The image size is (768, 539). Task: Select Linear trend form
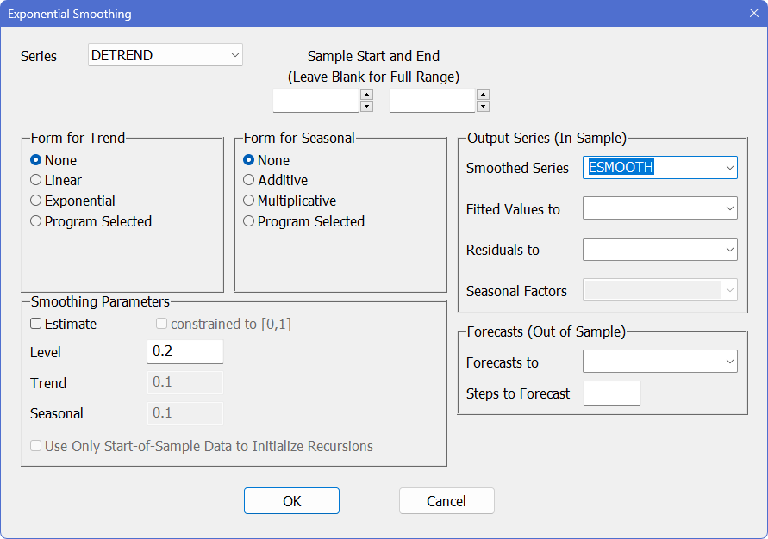36,180
